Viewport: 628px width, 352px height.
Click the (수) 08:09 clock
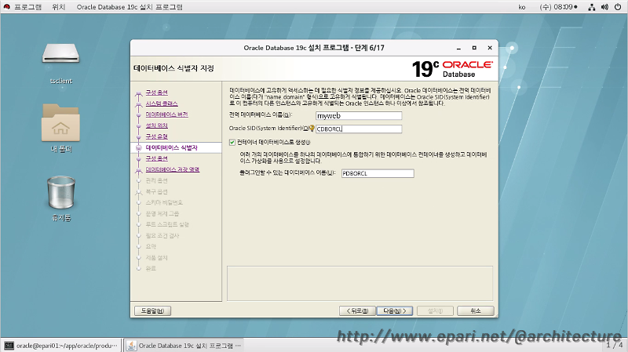558,7
